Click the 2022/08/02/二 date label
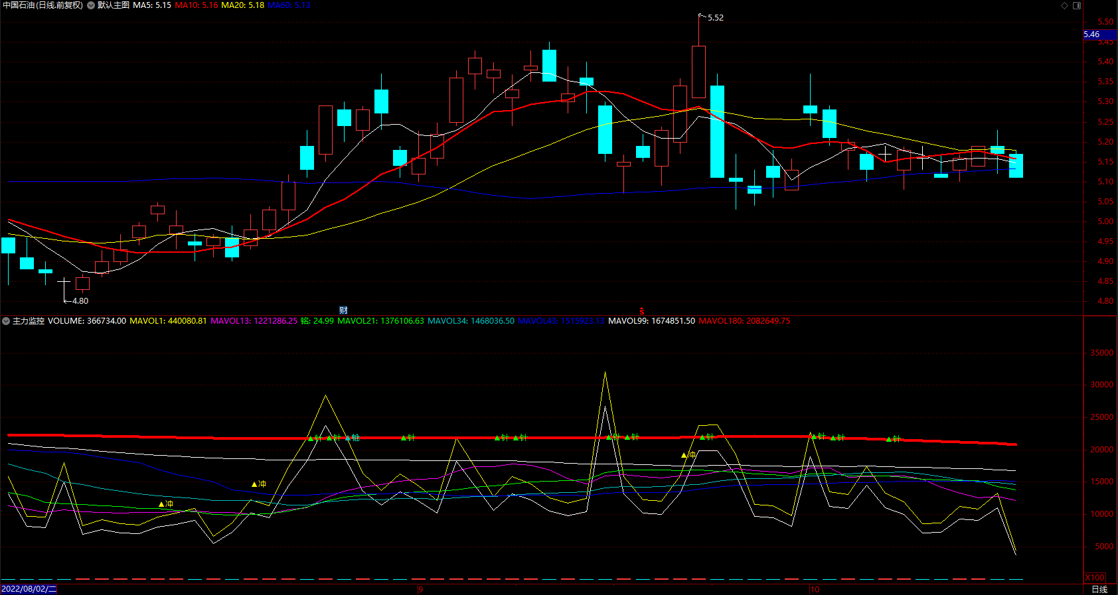This screenshot has width=1118, height=595. click(29, 589)
